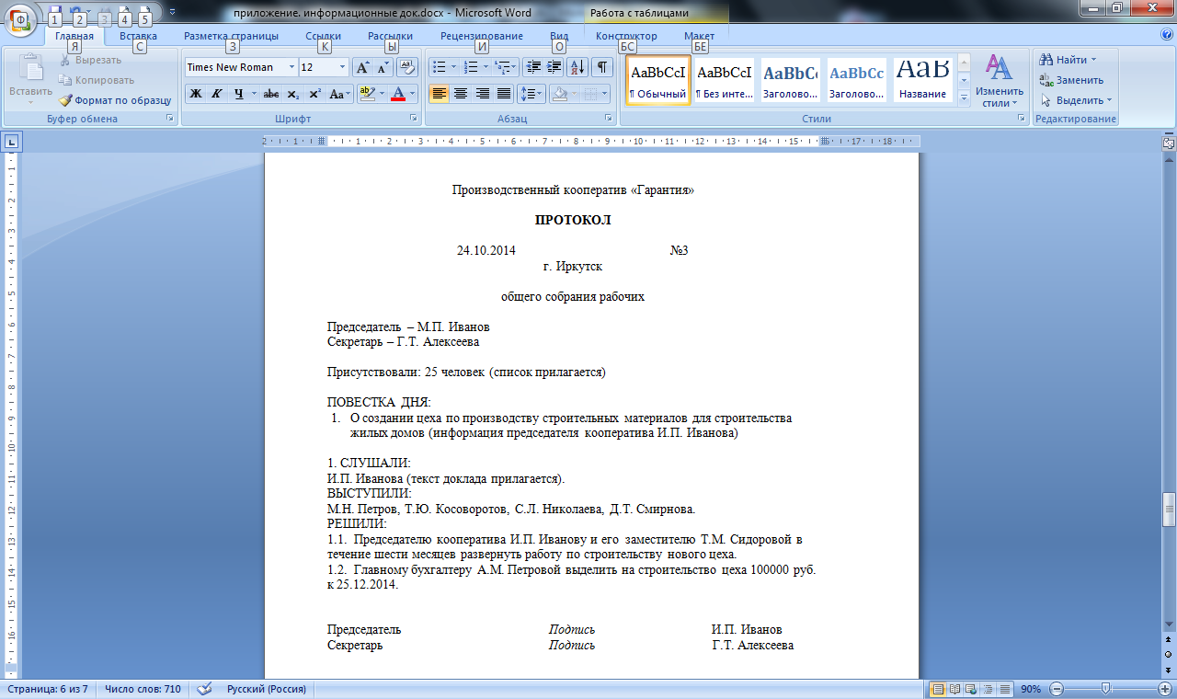
Task: Toggle italic (К) formatting
Action: click(217, 94)
